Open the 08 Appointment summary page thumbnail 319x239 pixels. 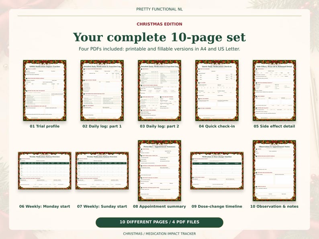(159, 170)
